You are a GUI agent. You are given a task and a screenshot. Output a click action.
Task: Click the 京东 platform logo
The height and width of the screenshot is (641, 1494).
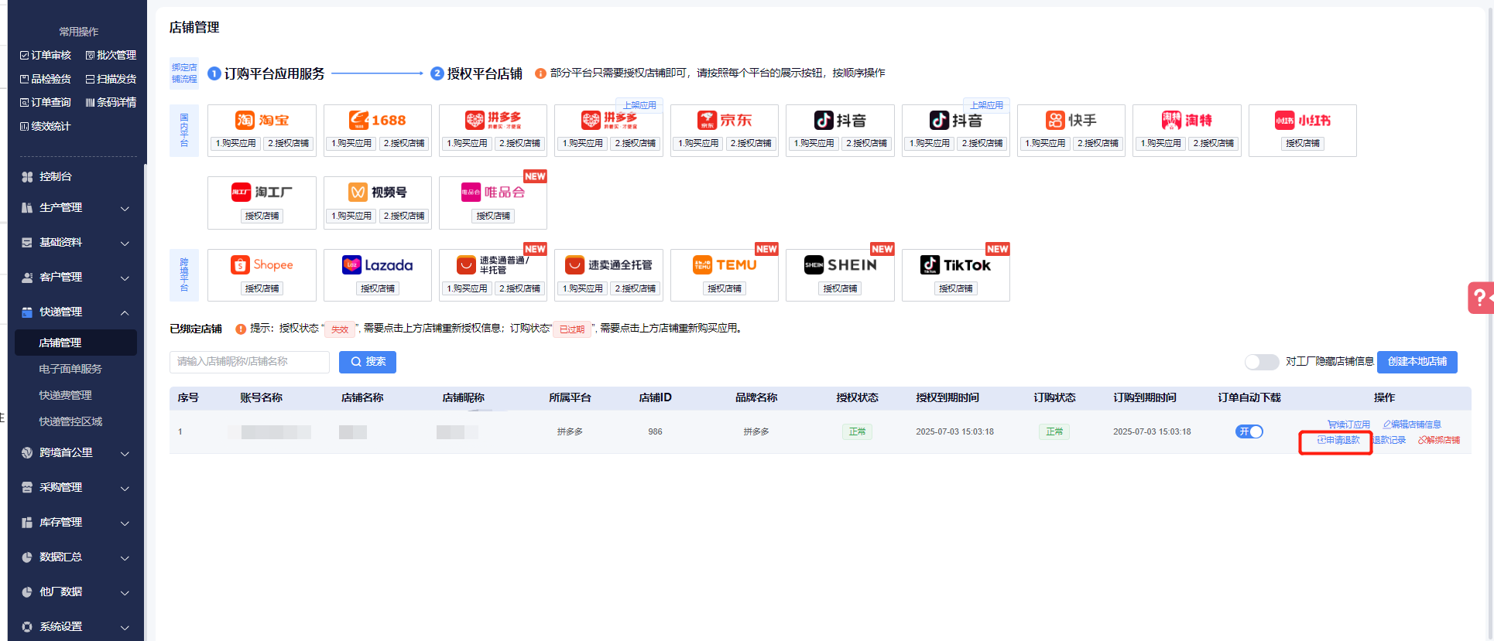[725, 120]
